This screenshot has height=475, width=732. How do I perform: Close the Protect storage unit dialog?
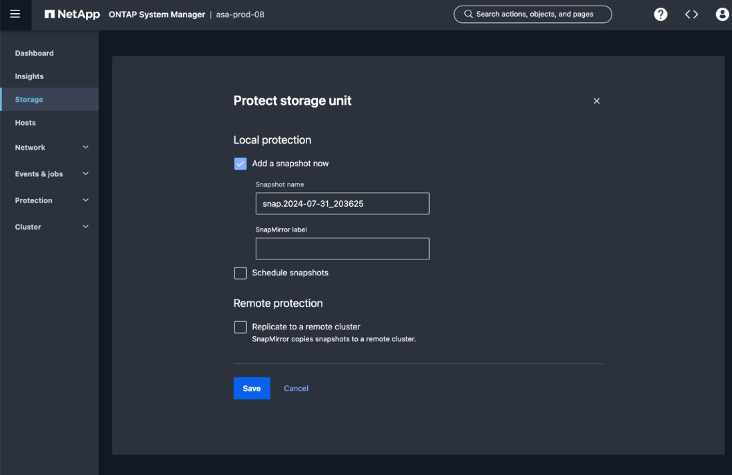pyautogui.click(x=596, y=101)
